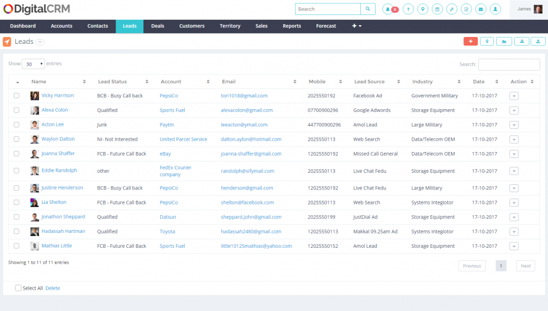Tick the checkbox for Lia Shelton

click(17, 202)
